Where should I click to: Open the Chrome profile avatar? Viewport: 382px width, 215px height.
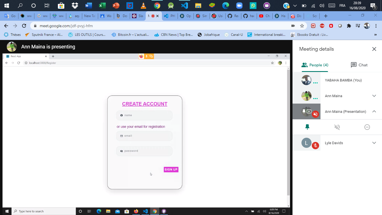(x=367, y=26)
